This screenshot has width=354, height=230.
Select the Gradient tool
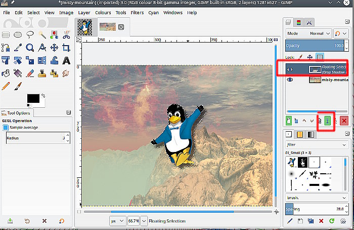18,73
